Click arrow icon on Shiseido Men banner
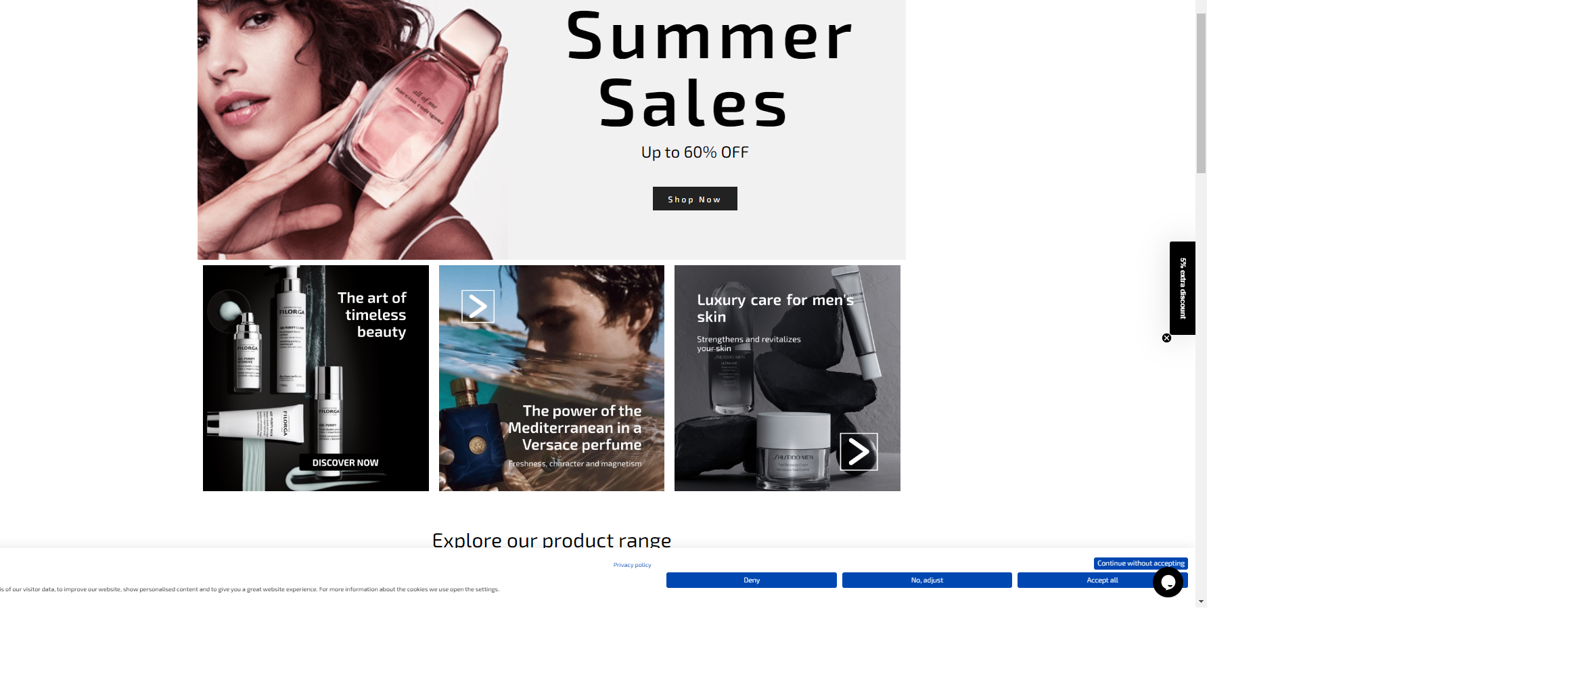 [x=859, y=452]
